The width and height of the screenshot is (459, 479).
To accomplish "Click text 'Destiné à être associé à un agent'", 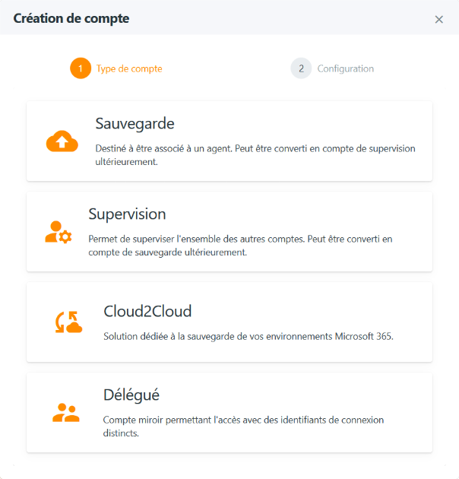I will pyautogui.click(x=164, y=148).
